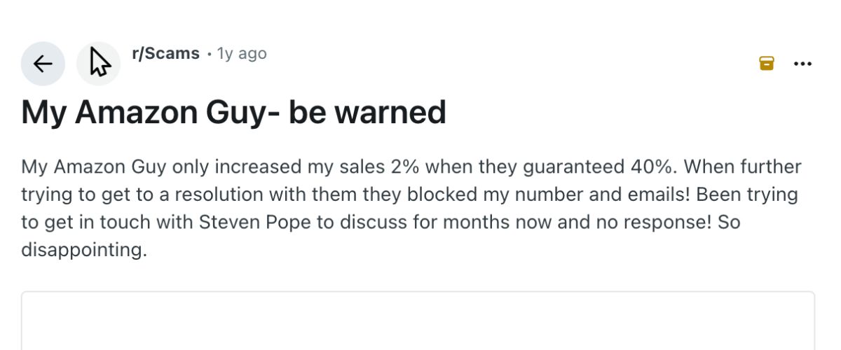Click the empty box below the post

click(418, 321)
